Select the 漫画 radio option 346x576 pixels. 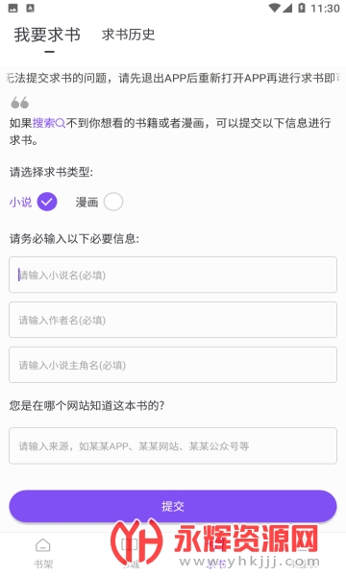(113, 202)
